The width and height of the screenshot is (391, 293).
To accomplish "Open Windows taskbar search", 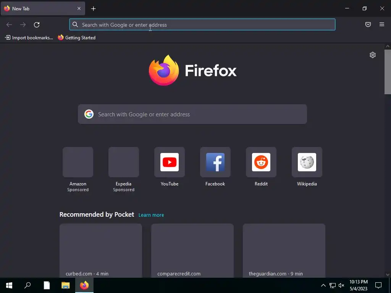I will point(27,285).
